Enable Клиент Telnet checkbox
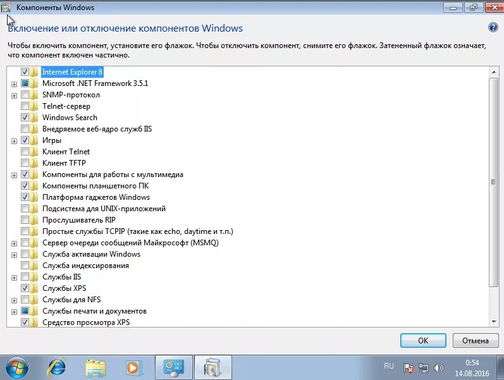The height and width of the screenshot is (380, 504). (25, 151)
